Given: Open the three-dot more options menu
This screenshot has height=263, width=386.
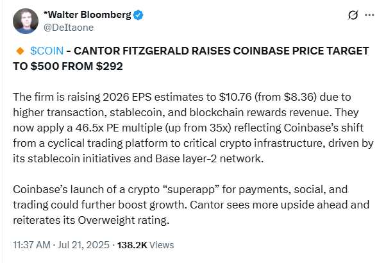Looking at the screenshot, I should tap(369, 15).
